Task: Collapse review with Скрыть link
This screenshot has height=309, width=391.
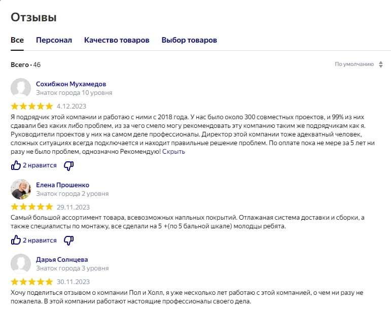Action: pos(173,151)
